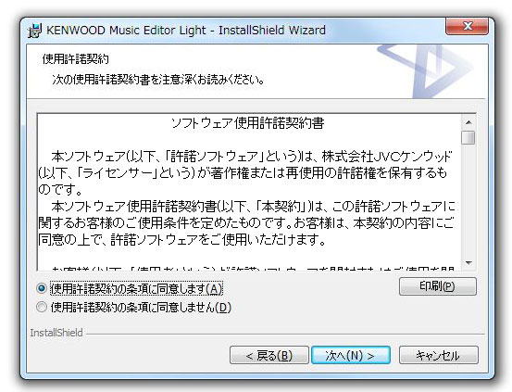Click the subtitle 次の使用許諾契約書を注意深くお読みください
The image size is (512, 392).
click(158, 80)
